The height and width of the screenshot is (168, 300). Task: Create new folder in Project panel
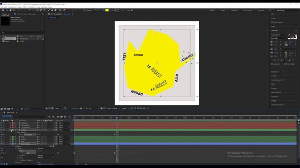(x=5, y=109)
